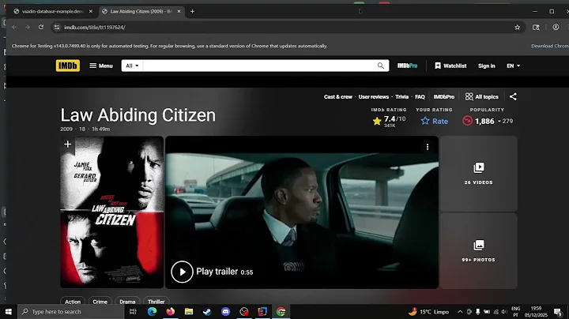Open the video options three-dot menu

click(427, 146)
